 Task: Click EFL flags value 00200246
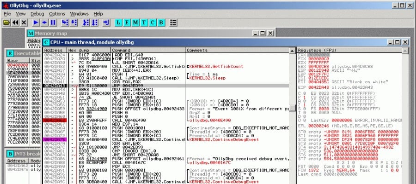tap(318, 126)
